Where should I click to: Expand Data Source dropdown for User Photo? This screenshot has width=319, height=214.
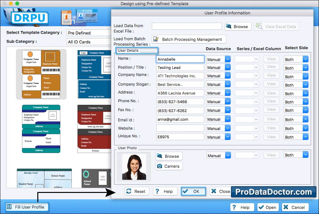coord(227,156)
